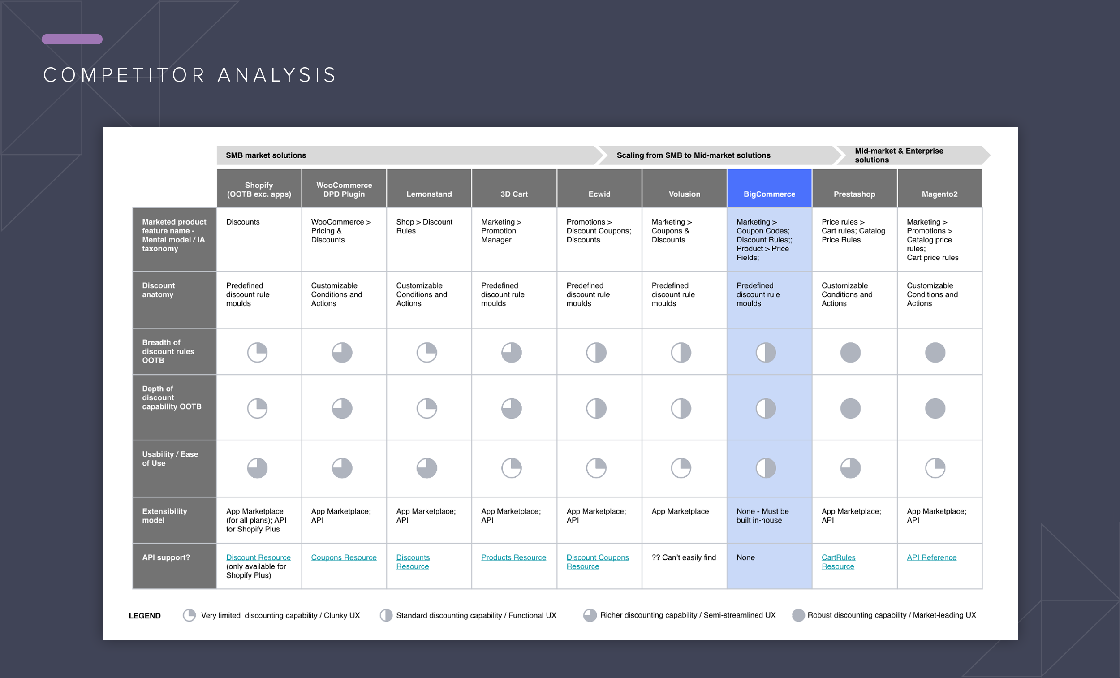The image size is (1120, 678).
Task: Select the Shopify (OOTB exc. apps) column header
Action: [259, 188]
